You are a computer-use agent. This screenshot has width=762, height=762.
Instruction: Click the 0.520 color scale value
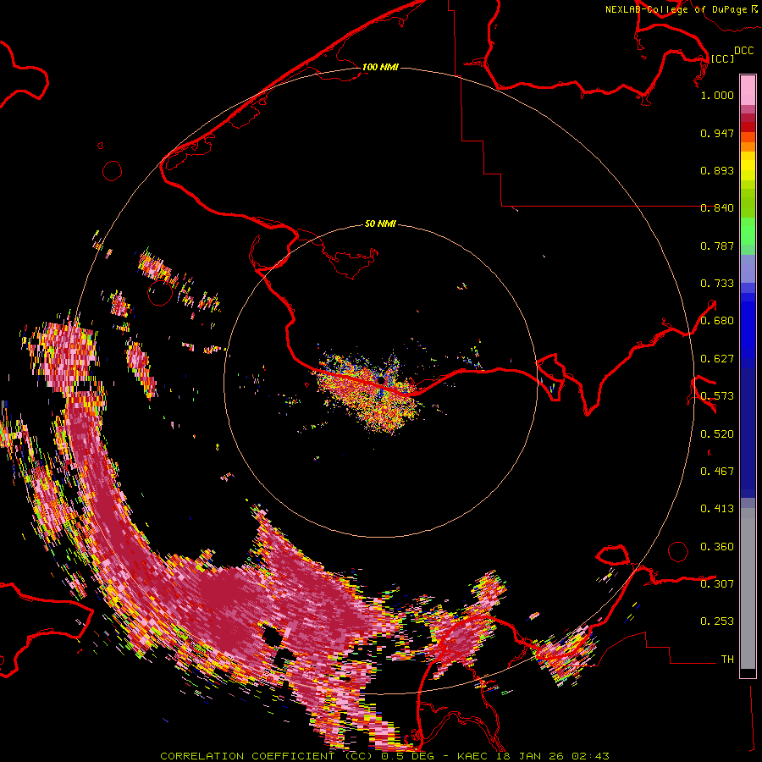pyautogui.click(x=717, y=434)
